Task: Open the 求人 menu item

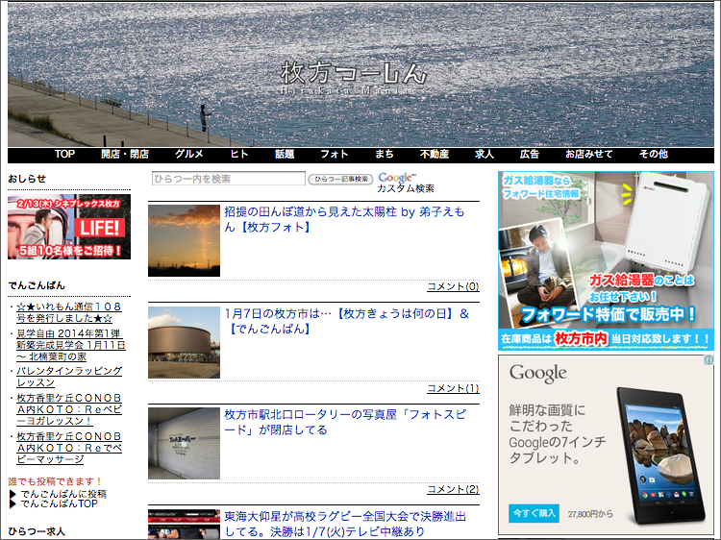Action: coord(485,155)
